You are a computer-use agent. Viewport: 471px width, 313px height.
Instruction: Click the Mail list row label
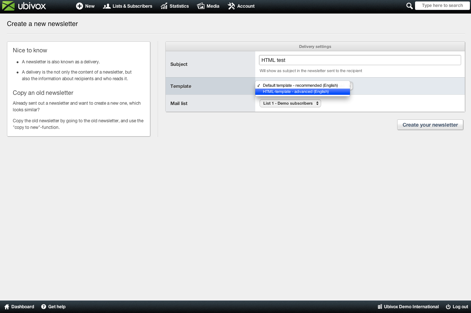click(179, 104)
